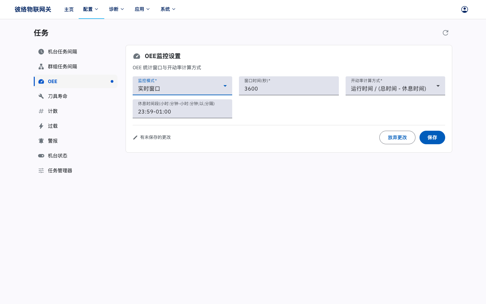Click the lightning bolt icon for 过载
Screen dimensions: 486x304
click(41, 126)
